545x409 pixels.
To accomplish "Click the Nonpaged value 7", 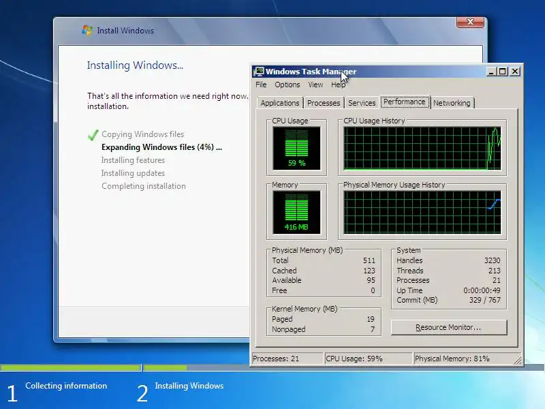I will pos(373,329).
